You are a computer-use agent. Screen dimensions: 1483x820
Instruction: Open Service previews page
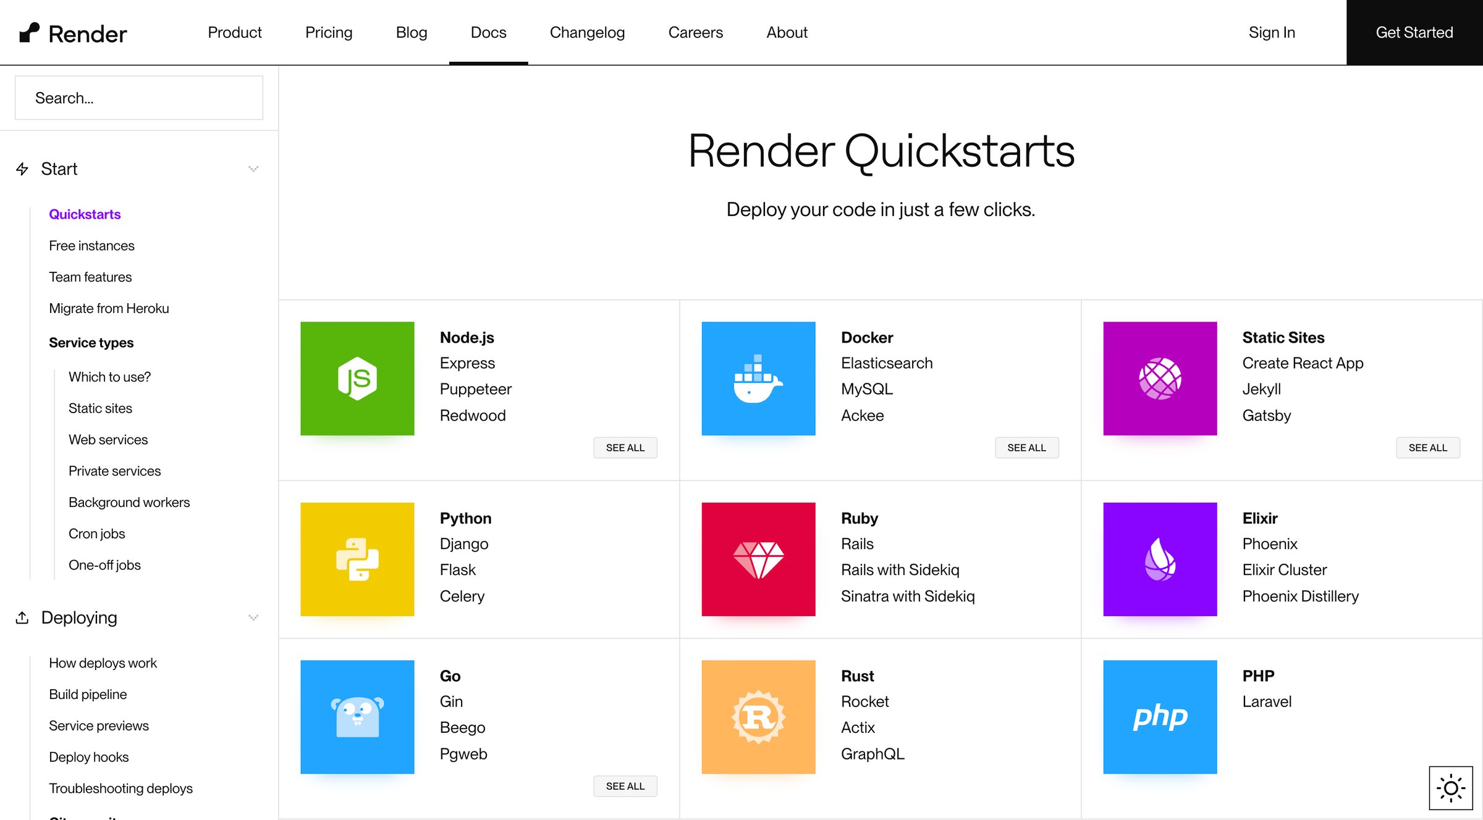click(x=99, y=726)
